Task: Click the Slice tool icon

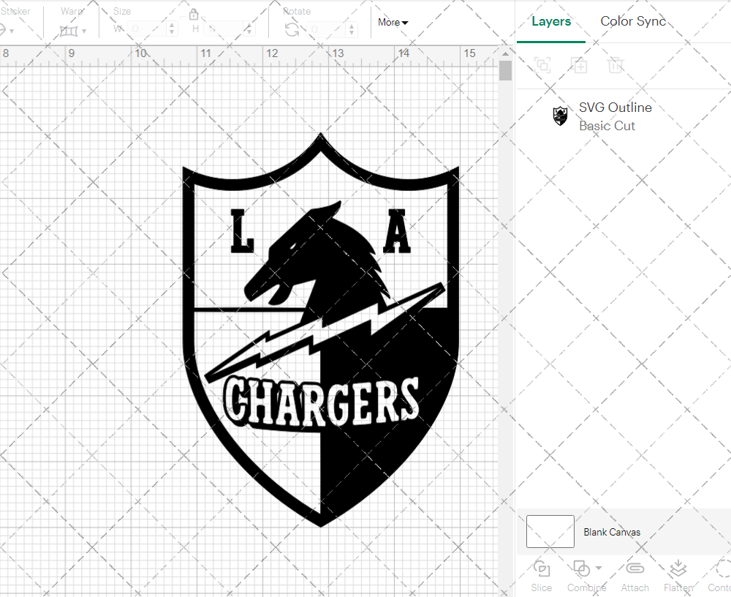Action: (x=541, y=568)
